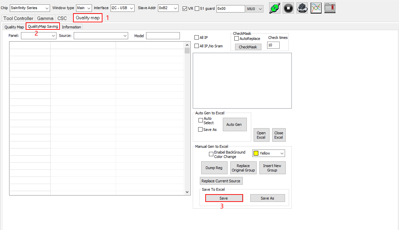Expand the Panel dropdown
This screenshot has width=399, height=230.
39,36
